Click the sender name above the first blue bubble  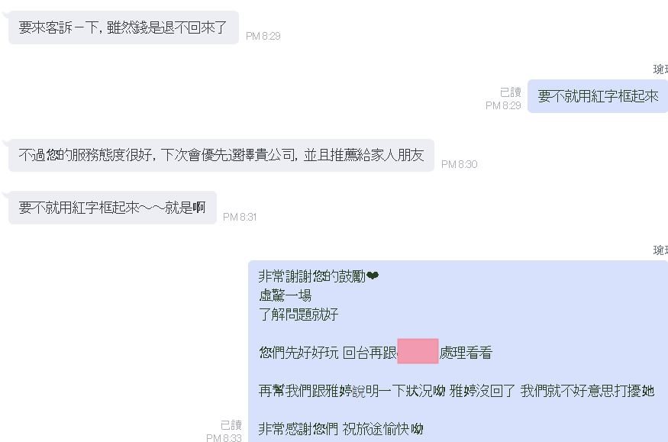pos(660,69)
